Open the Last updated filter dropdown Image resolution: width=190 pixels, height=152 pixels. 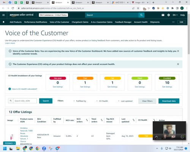[125, 101]
